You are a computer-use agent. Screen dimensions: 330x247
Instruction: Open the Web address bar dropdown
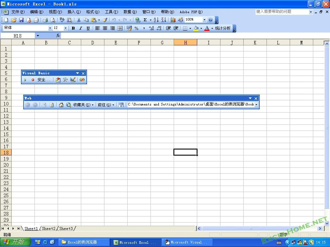(x=256, y=105)
